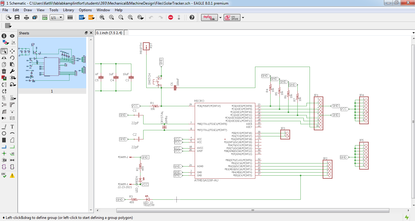This screenshot has width=415, height=221.
Task: Click the Save schematic icon
Action: (x=17, y=17)
